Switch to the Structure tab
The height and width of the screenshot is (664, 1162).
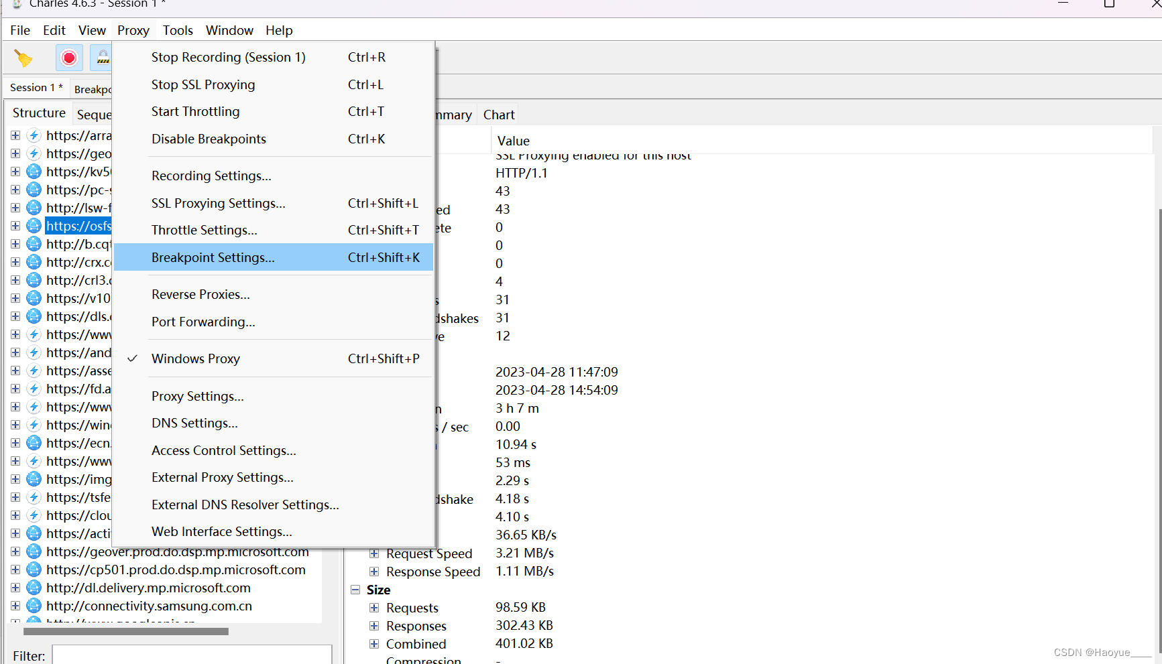pos(39,113)
